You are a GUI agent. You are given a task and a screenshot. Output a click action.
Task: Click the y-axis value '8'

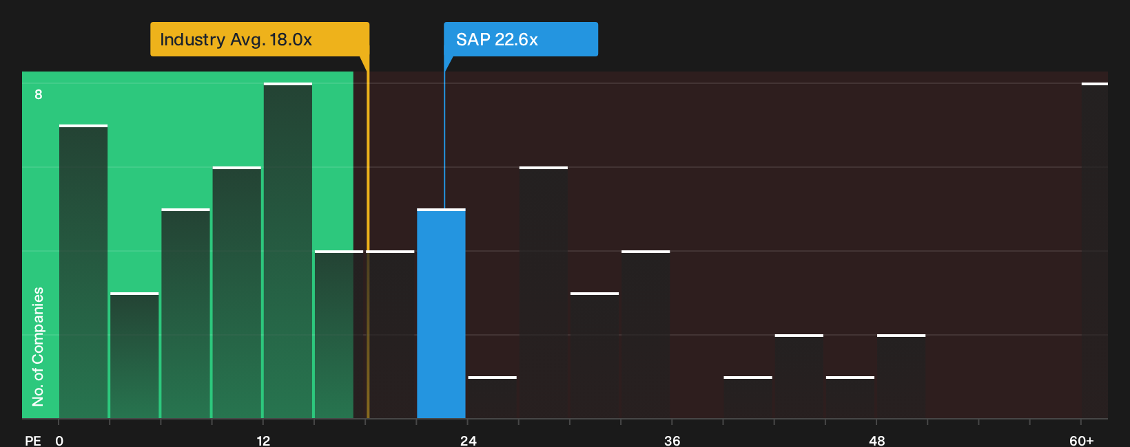point(39,94)
